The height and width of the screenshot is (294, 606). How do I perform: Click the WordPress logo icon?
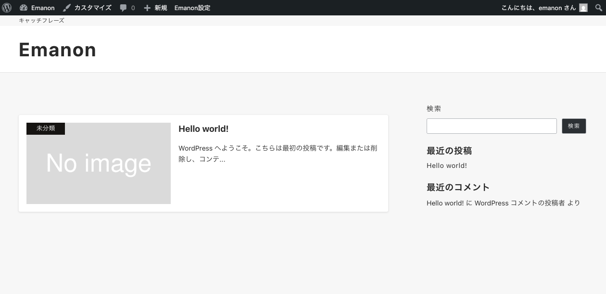pos(7,8)
